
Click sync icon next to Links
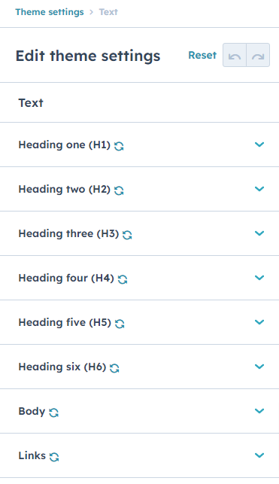[x=54, y=457]
